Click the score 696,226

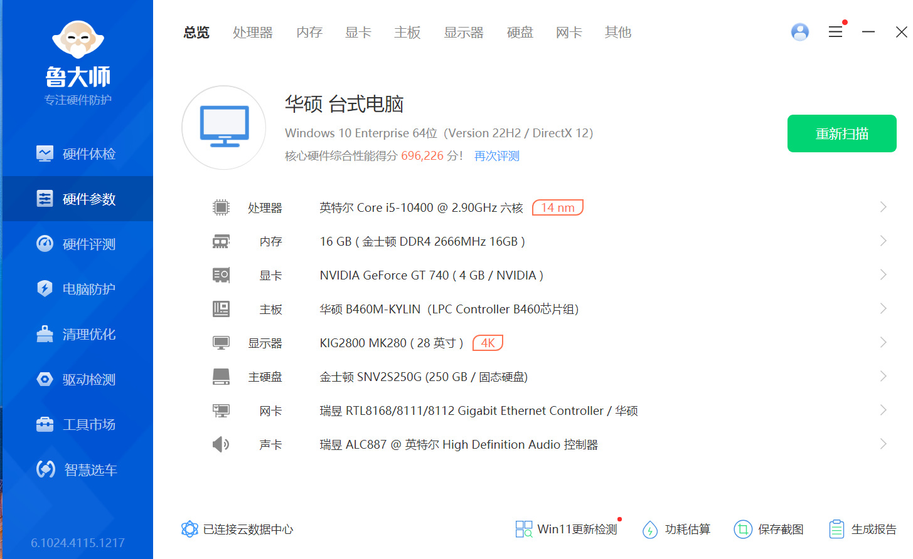(422, 156)
